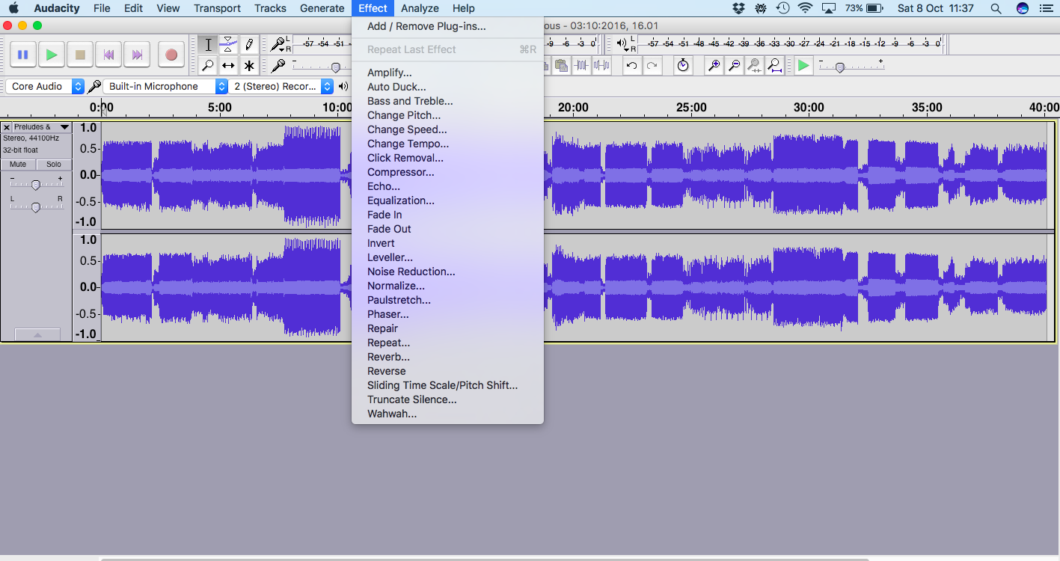Select the Draw pencil tool
Screen dimensions: 1060x561
249,45
